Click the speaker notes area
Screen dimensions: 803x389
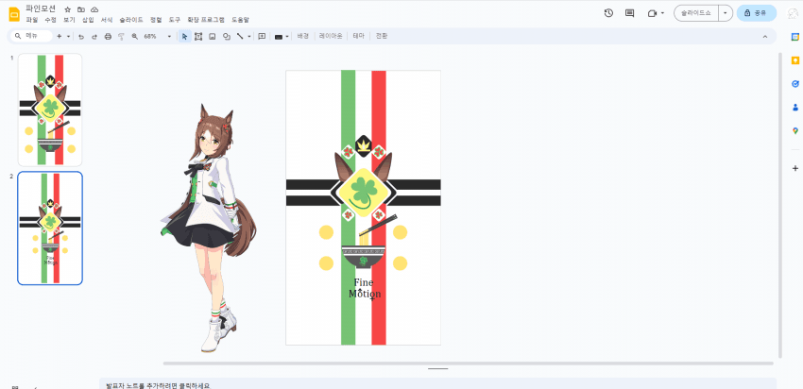pos(437,384)
